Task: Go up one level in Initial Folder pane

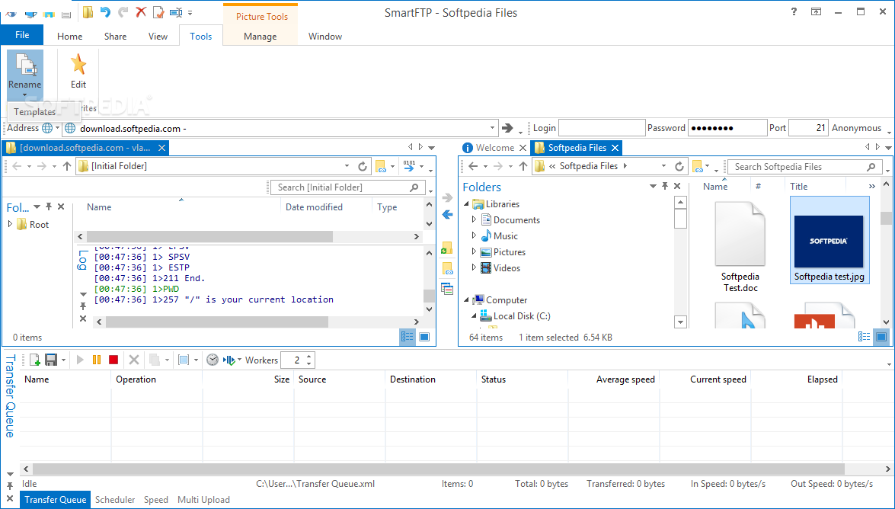Action: tap(67, 166)
